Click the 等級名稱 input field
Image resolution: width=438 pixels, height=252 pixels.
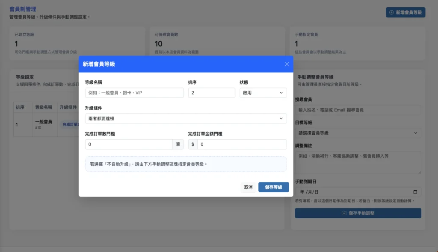point(134,93)
